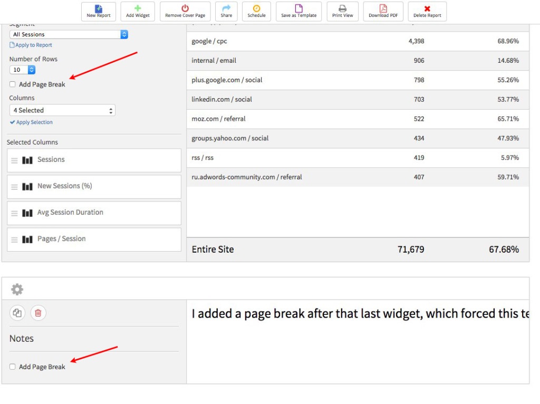This screenshot has width=540, height=404.
Task: Switch to Print View
Action: coord(342,11)
